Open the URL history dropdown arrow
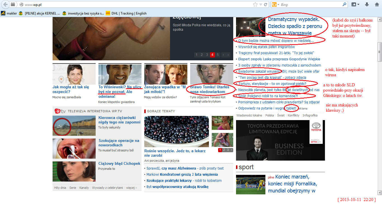 coord(261,4)
